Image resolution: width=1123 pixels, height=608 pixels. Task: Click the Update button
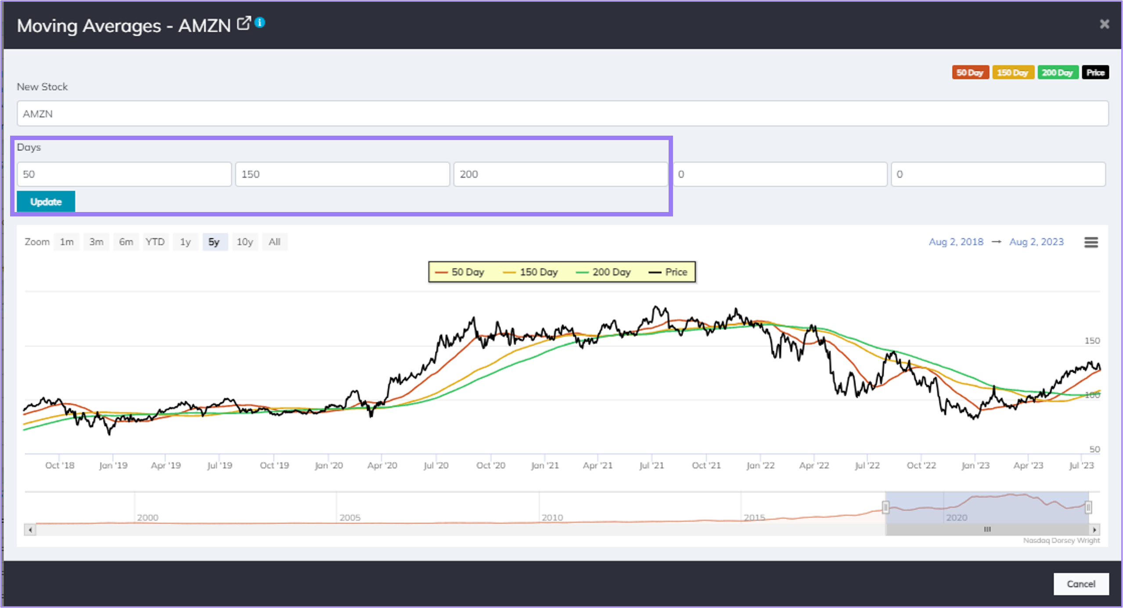(46, 201)
